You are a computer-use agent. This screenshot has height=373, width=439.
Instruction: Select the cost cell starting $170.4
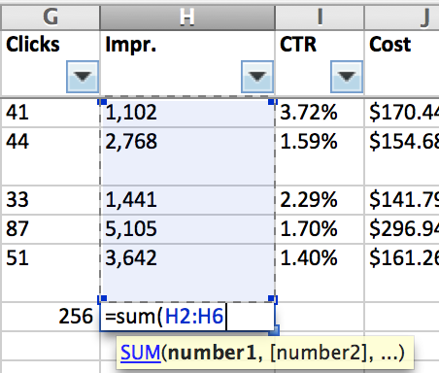tap(402, 113)
